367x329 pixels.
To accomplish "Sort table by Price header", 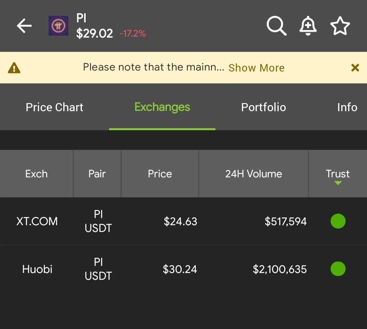I will (160, 174).
